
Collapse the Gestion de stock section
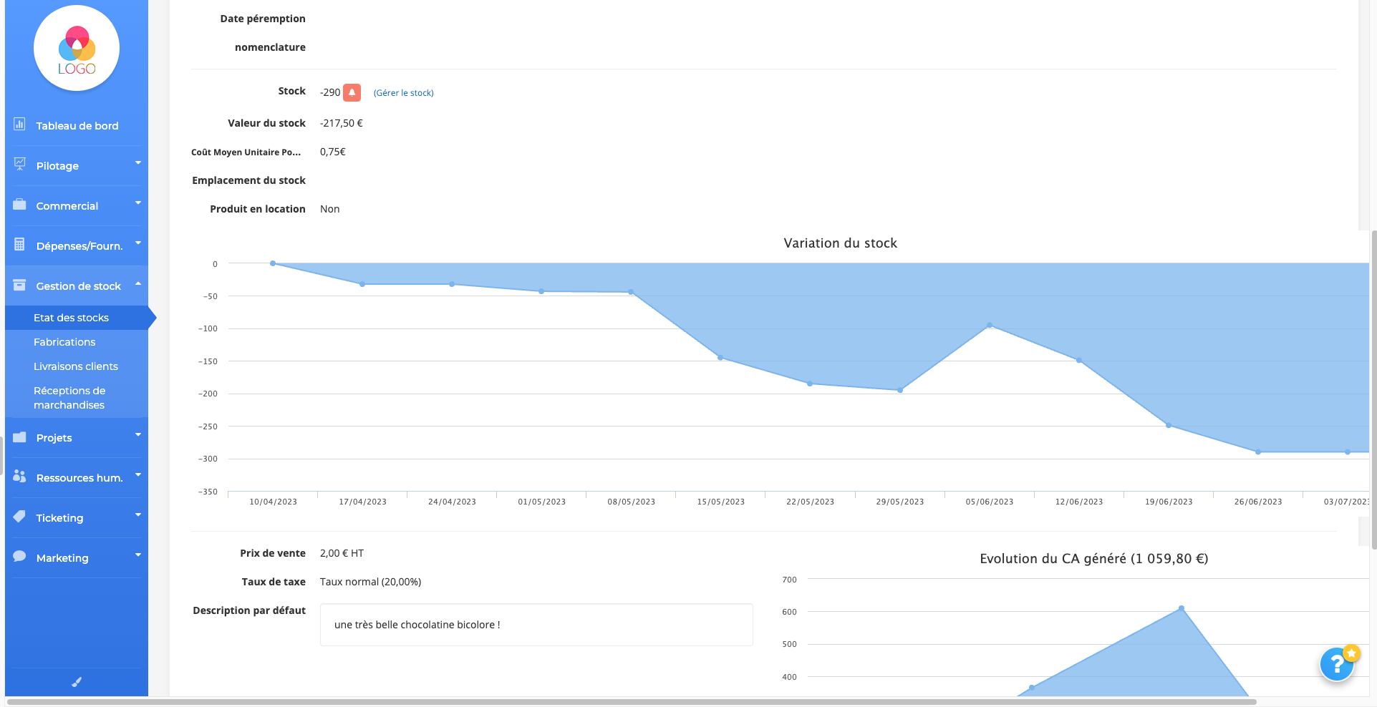(137, 283)
